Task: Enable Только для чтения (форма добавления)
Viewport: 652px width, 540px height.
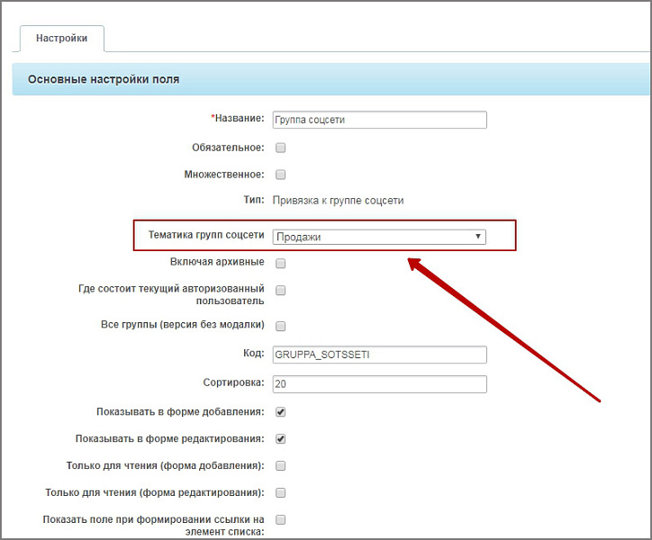Action: tap(281, 465)
